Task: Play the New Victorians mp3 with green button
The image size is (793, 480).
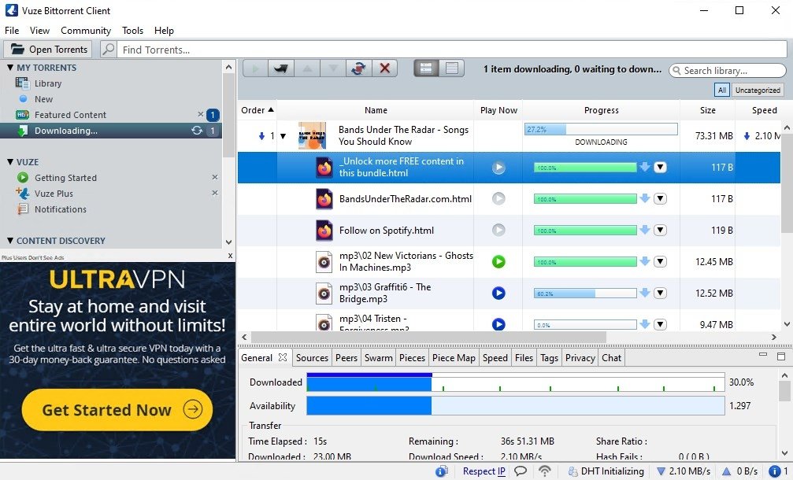Action: pyautogui.click(x=498, y=261)
